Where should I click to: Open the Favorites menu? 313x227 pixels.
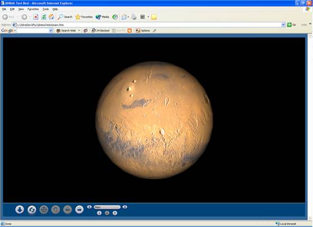pos(33,9)
